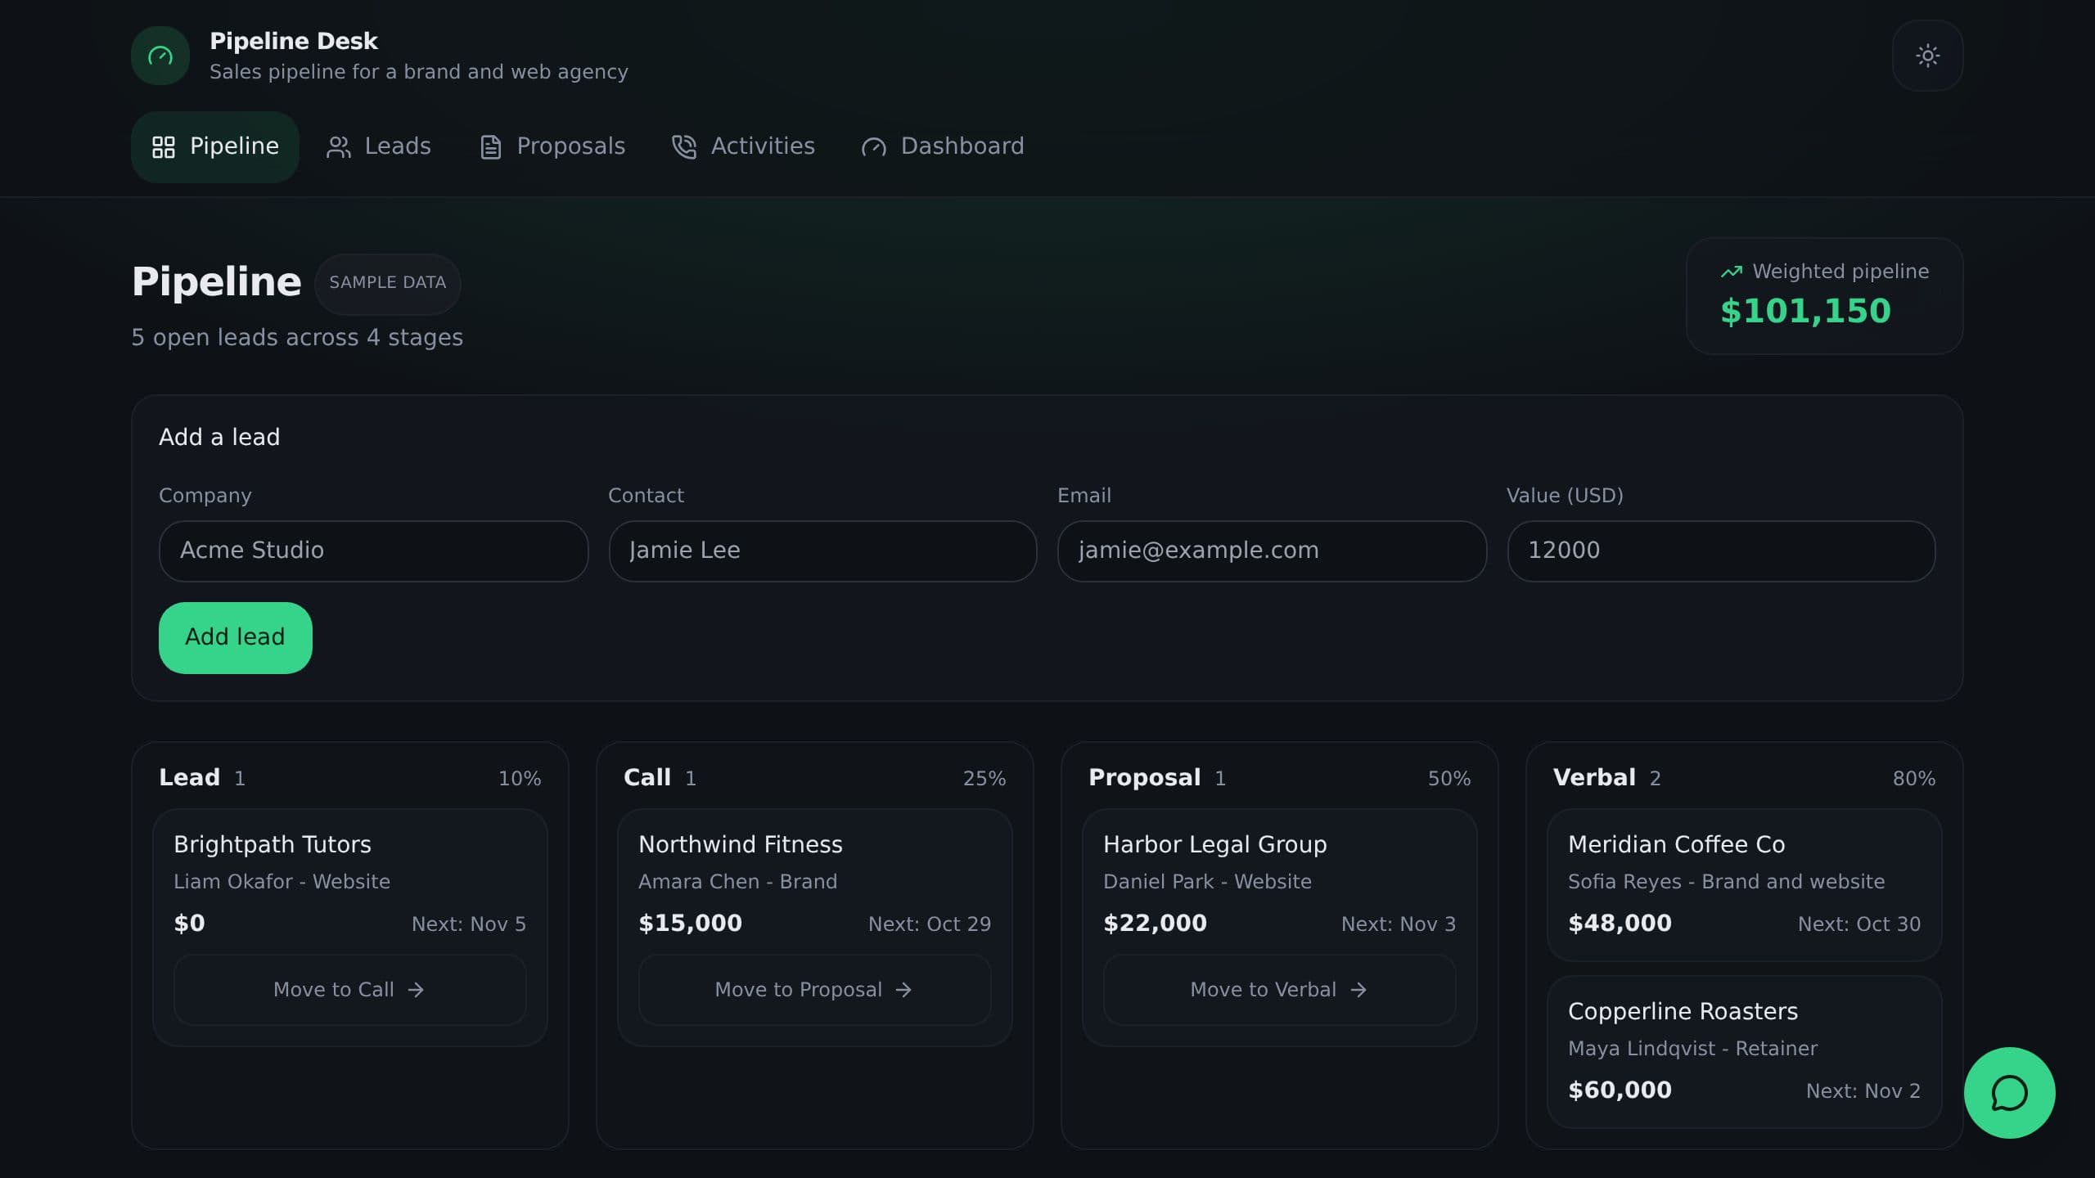Click the Dashboard tab gauge icon
The width and height of the screenshot is (2095, 1178).
[874, 147]
